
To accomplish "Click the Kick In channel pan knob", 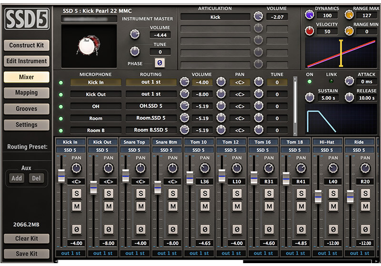I will tap(76, 168).
